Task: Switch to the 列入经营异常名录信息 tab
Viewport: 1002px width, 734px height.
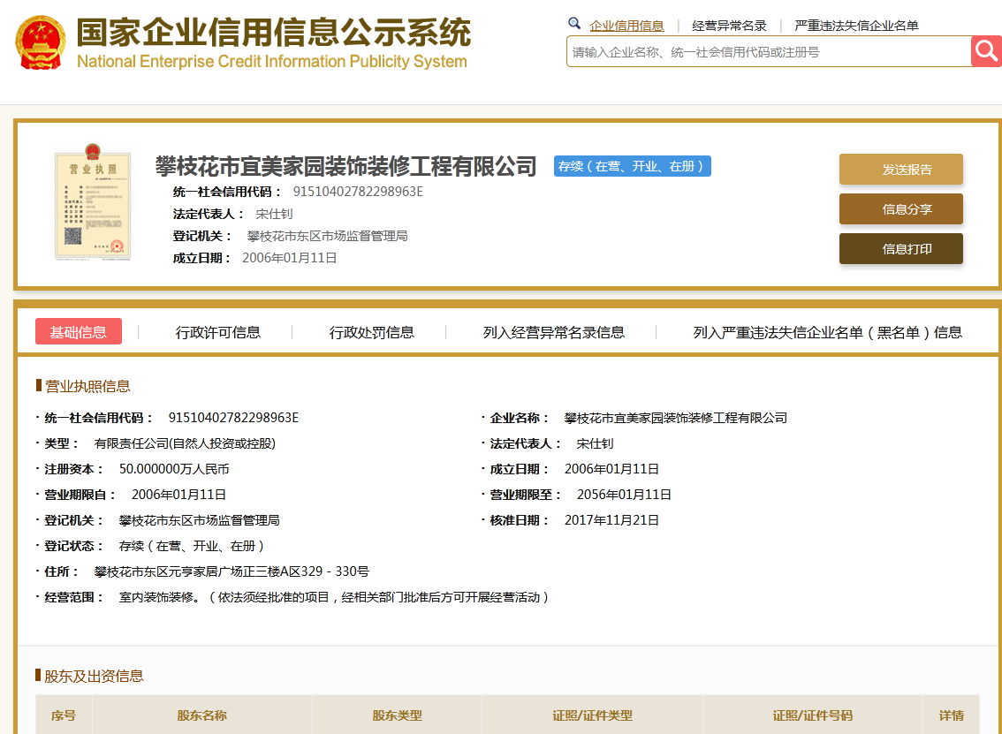Action: 553,332
